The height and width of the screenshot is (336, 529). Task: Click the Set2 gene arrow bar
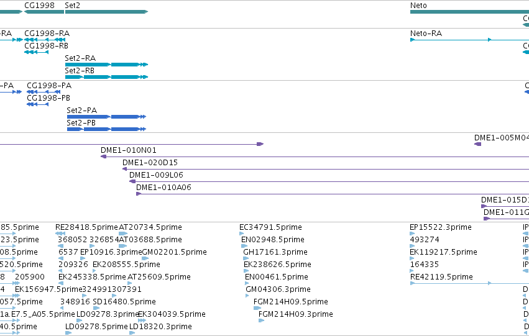point(107,12)
